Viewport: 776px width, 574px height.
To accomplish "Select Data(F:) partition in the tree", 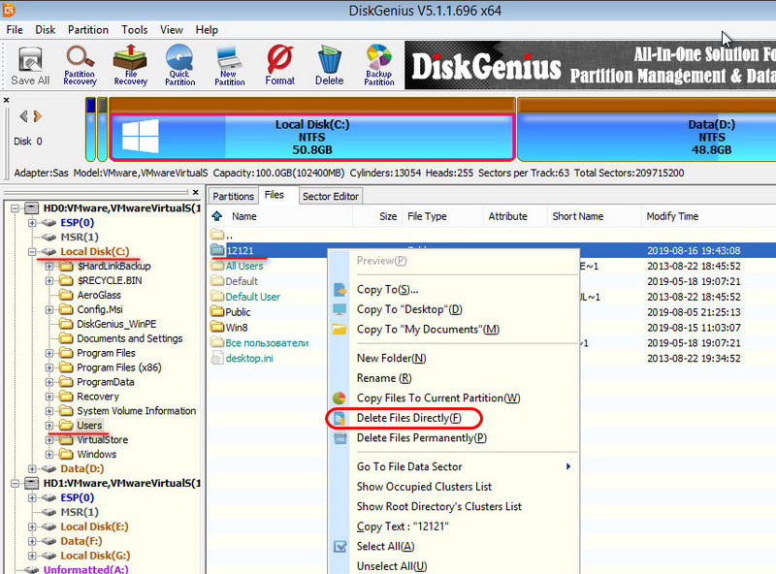I will (x=81, y=541).
